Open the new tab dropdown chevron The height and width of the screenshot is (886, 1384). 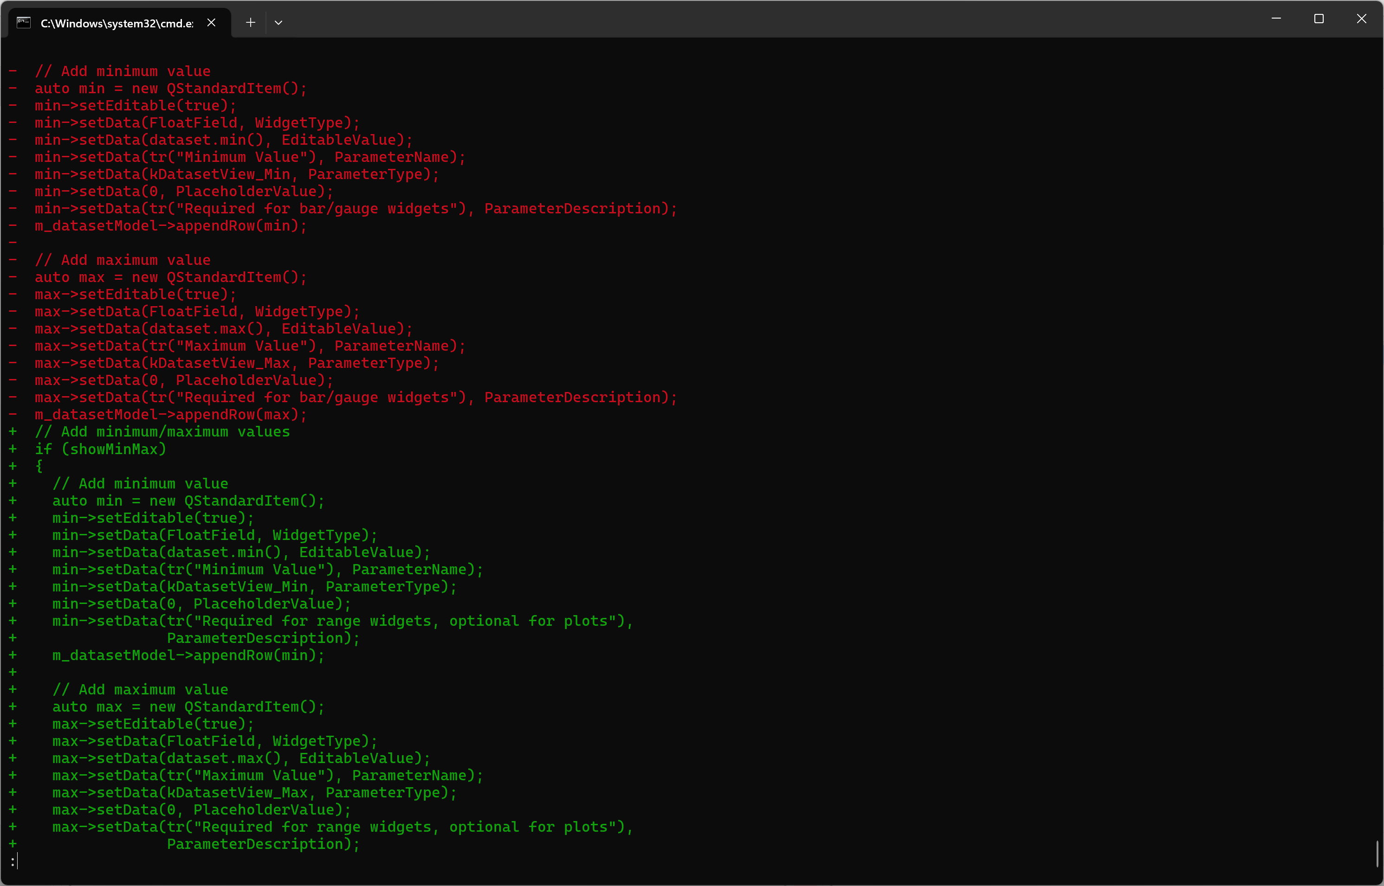(x=278, y=22)
